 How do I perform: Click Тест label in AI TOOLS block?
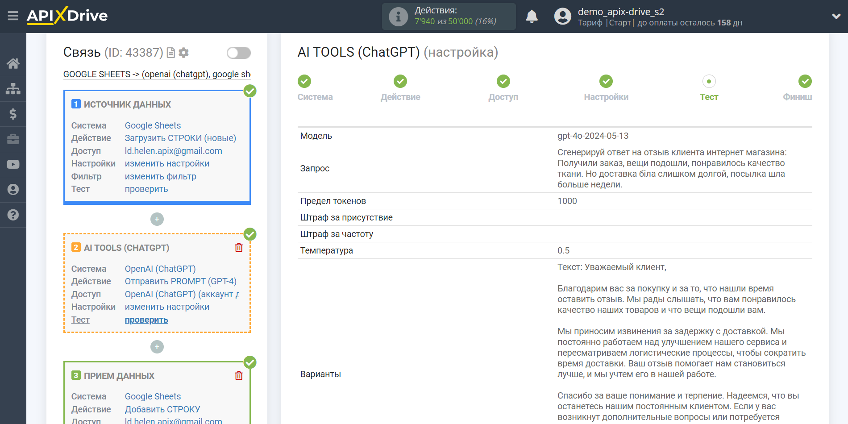point(80,320)
